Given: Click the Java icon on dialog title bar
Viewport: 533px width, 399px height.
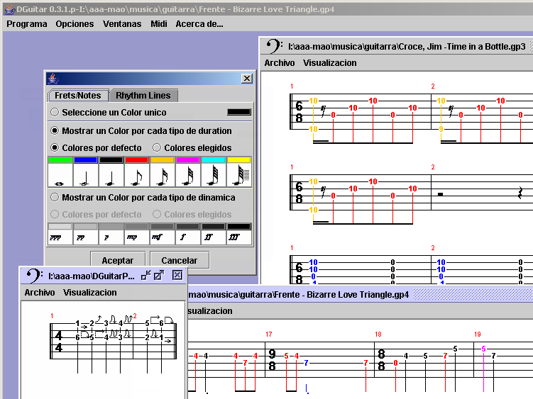Looking at the screenshot, I should [53, 79].
